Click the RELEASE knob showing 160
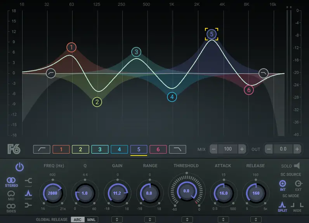The width and height of the screenshot is (309, 223). coord(256,193)
